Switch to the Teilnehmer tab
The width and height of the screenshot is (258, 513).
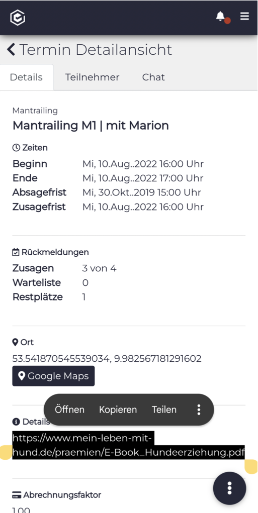tap(92, 77)
